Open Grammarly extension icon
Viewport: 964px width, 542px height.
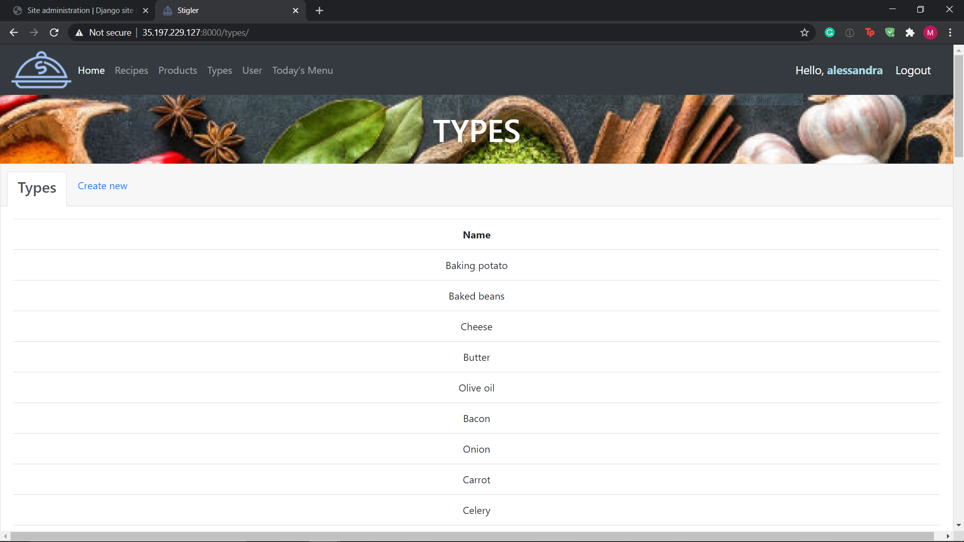[x=829, y=33]
